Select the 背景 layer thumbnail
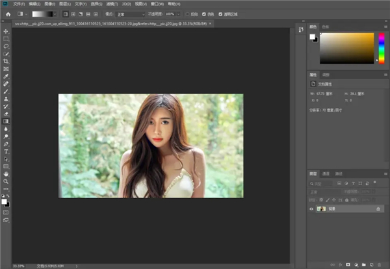Screen dimensions: 390x269 pyautogui.click(x=320, y=209)
